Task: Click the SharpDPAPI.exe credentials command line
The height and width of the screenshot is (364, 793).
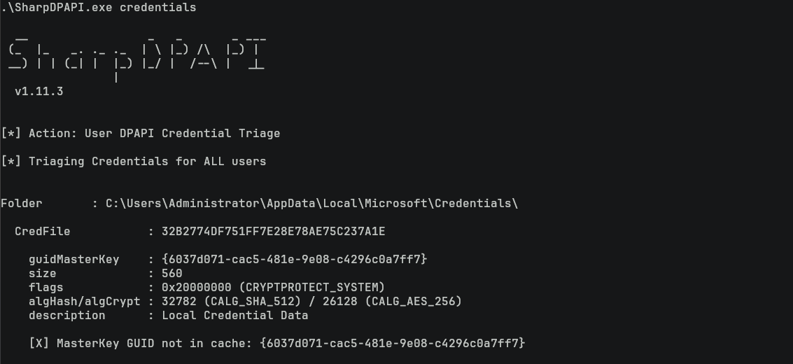Action: pyautogui.click(x=99, y=8)
